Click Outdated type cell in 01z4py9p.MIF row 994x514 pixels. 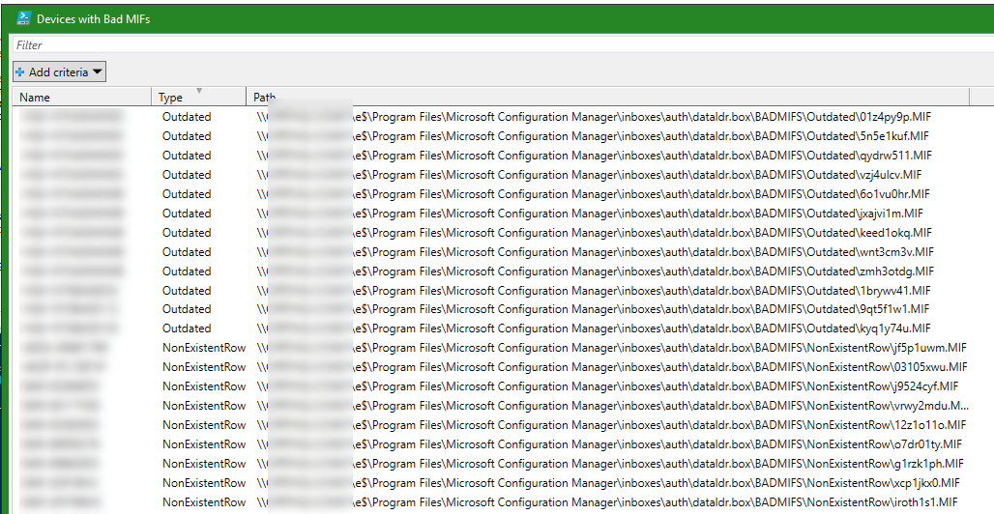[187, 117]
